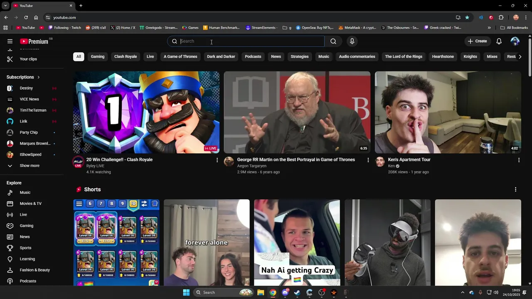Open the IShowSpeed subscription
The height and width of the screenshot is (299, 532).
32,154
